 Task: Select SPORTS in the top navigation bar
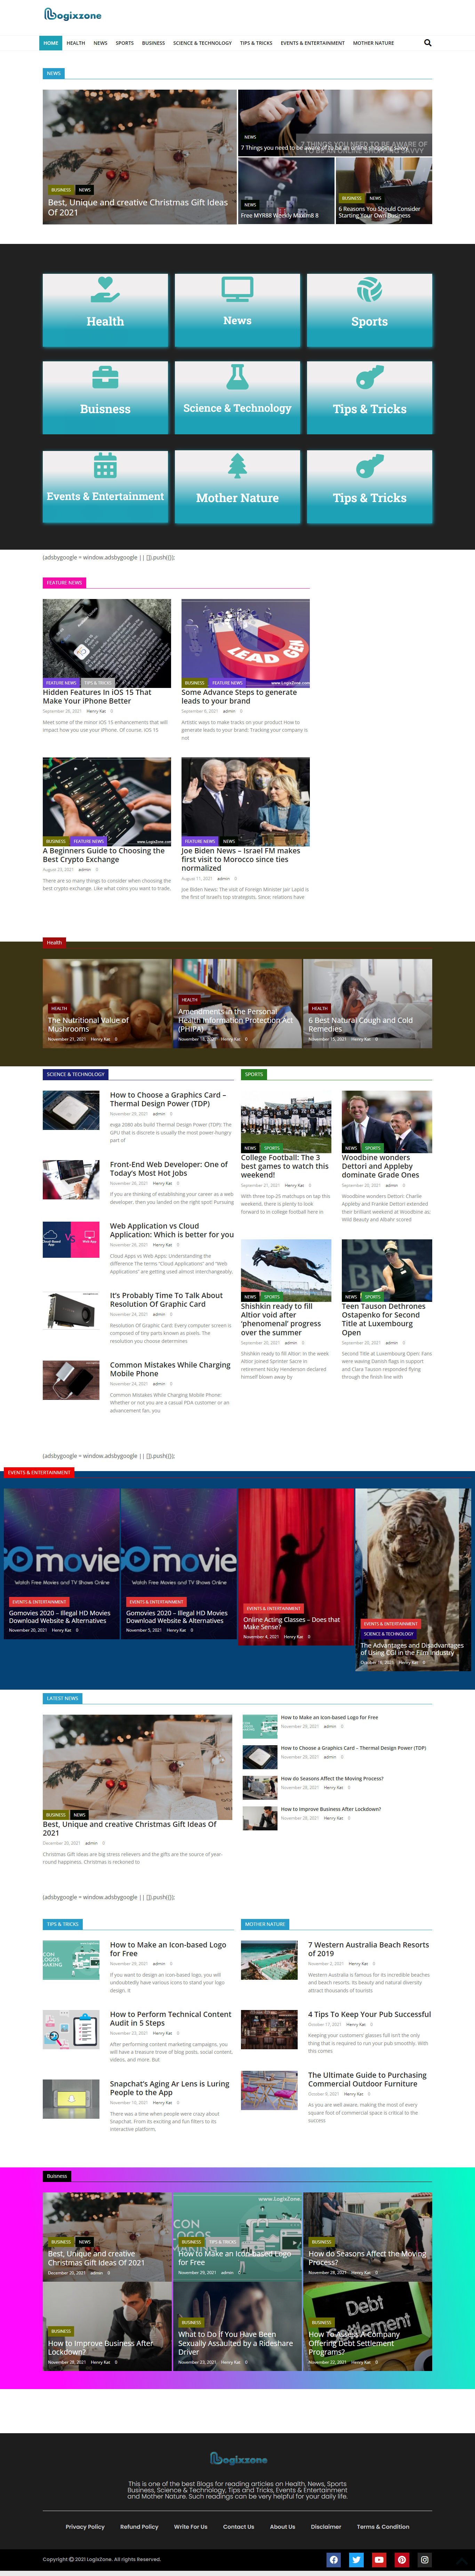coord(124,43)
